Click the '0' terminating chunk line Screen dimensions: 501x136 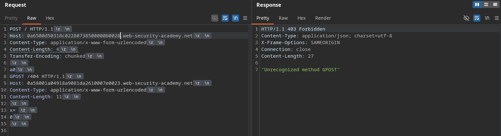point(11,117)
